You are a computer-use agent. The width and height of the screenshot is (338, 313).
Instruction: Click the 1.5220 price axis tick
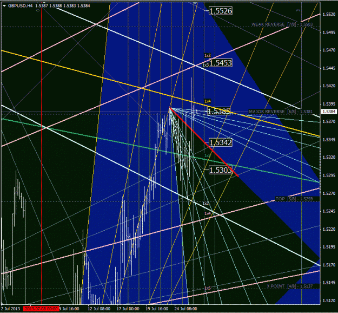tap(329, 229)
